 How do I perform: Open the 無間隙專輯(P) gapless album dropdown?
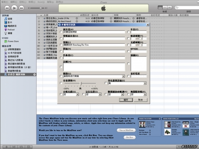pyautogui.click(x=145, y=94)
